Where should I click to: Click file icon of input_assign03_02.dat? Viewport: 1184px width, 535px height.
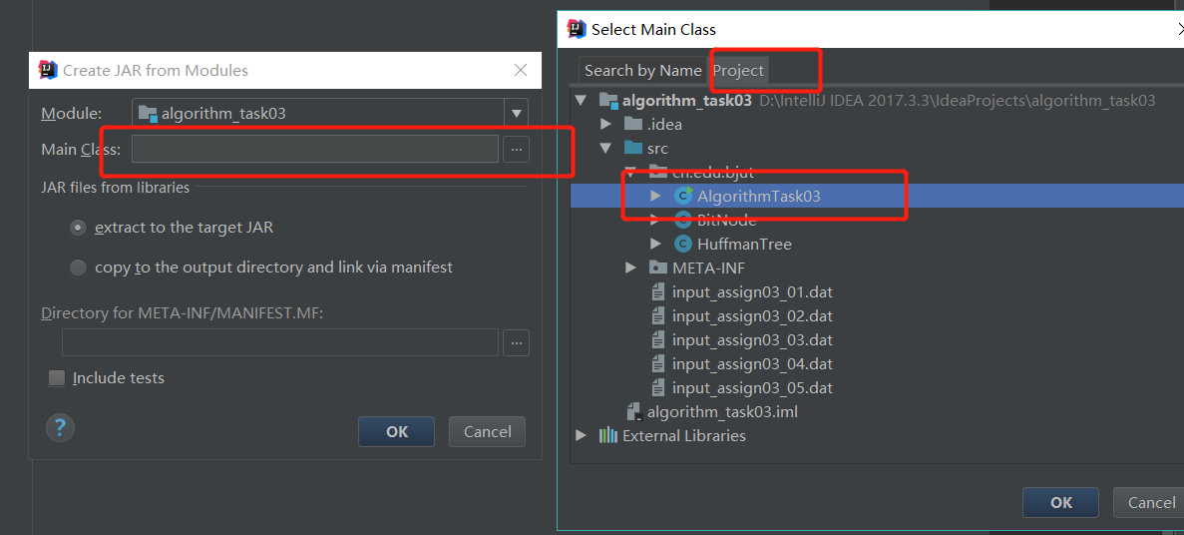click(658, 315)
